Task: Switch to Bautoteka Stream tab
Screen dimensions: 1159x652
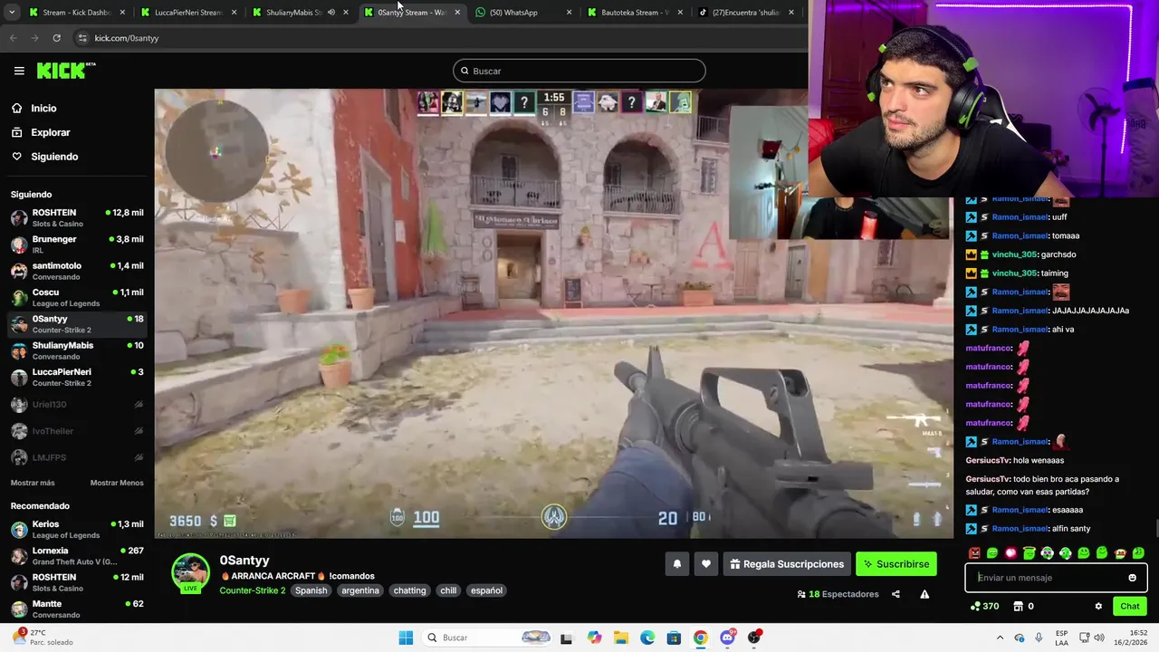Action: pos(634,13)
